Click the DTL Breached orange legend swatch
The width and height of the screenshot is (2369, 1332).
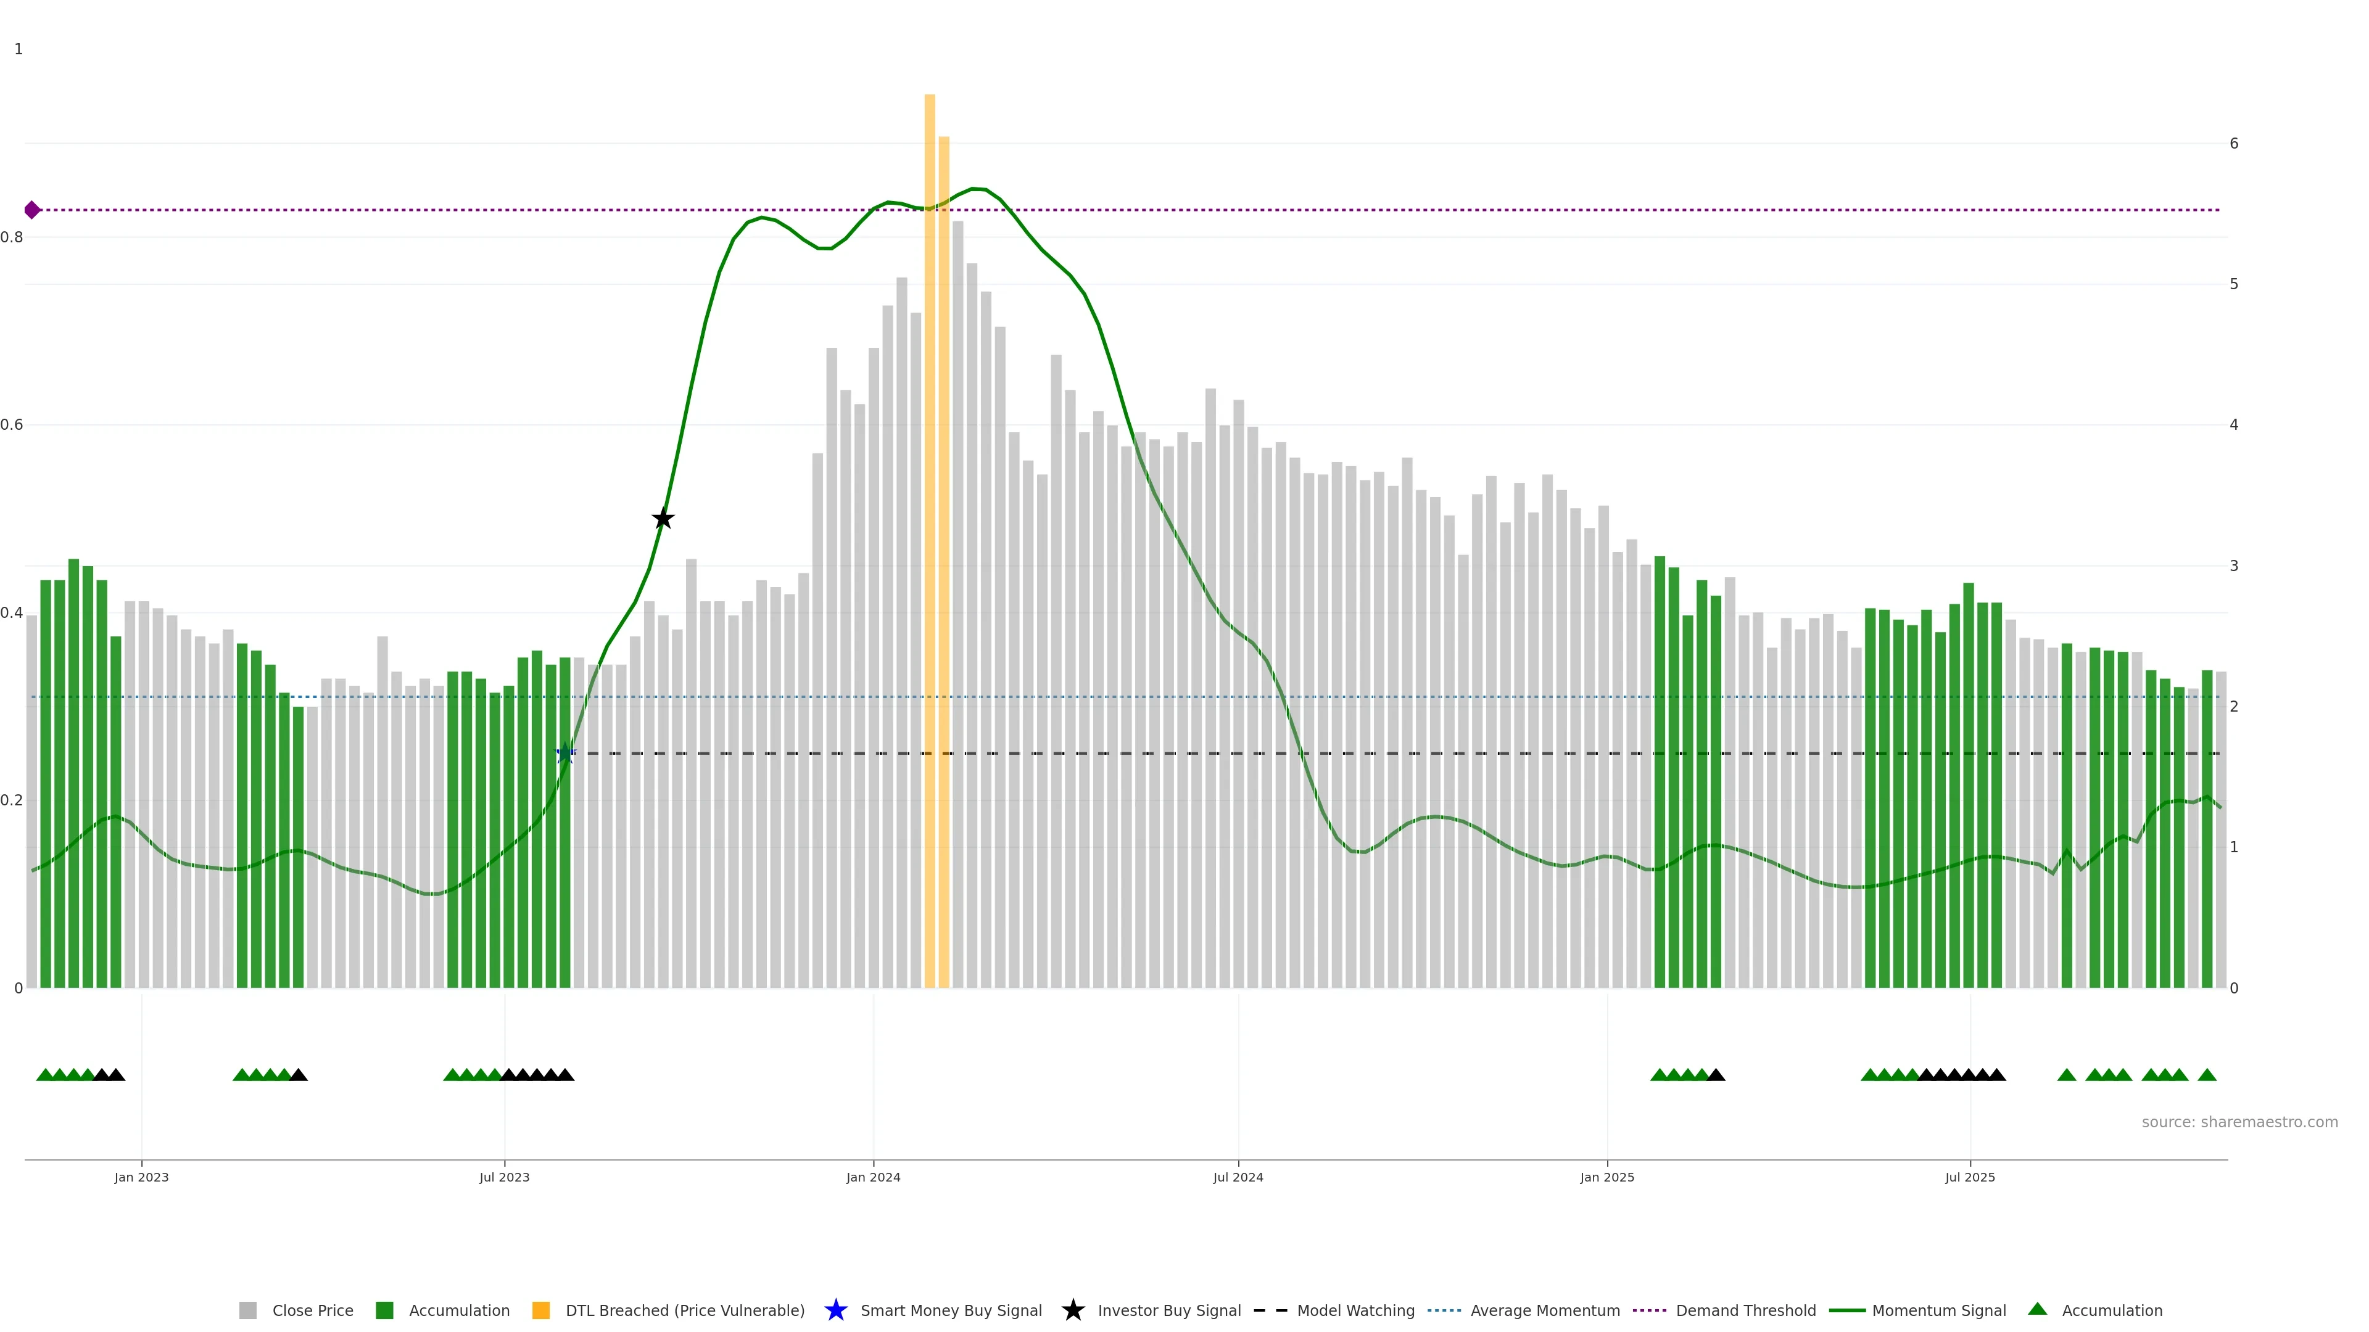(x=541, y=1311)
